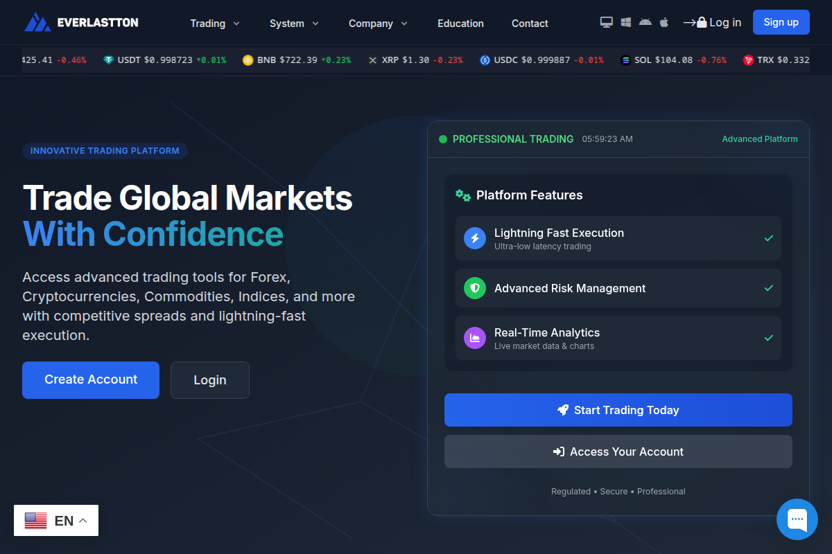Screen dimensions: 832x554
Task: Expand the Trading menu
Action: (215, 24)
